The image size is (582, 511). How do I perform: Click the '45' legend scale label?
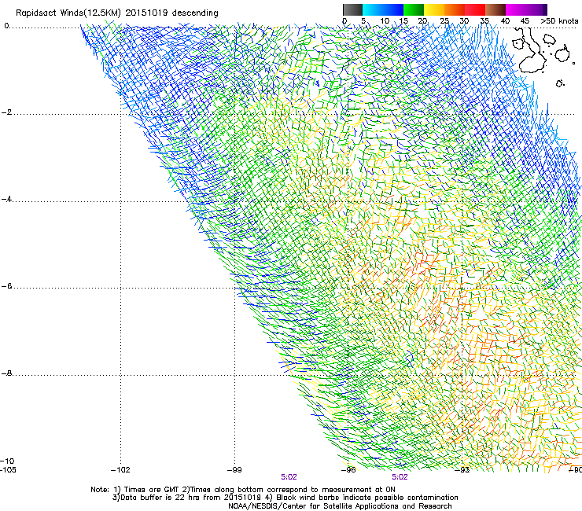(x=525, y=20)
